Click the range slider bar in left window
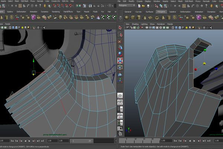This screenshot has width=223, height=149. 82,141
